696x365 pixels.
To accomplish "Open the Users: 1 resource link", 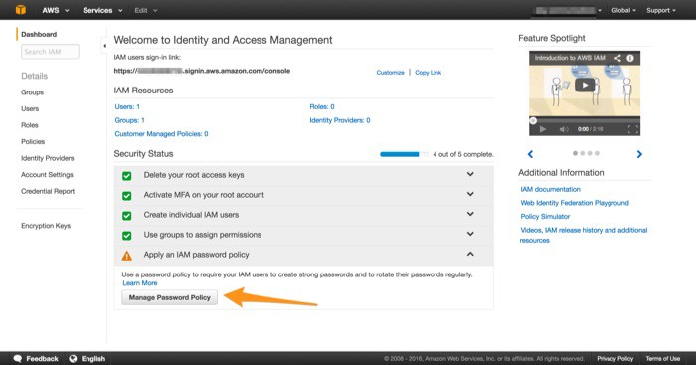I will tap(127, 107).
